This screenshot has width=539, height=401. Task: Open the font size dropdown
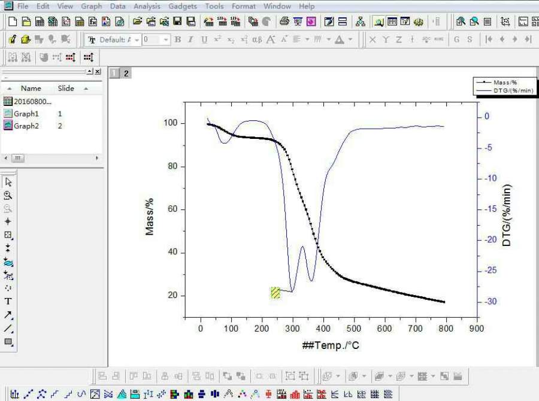166,40
